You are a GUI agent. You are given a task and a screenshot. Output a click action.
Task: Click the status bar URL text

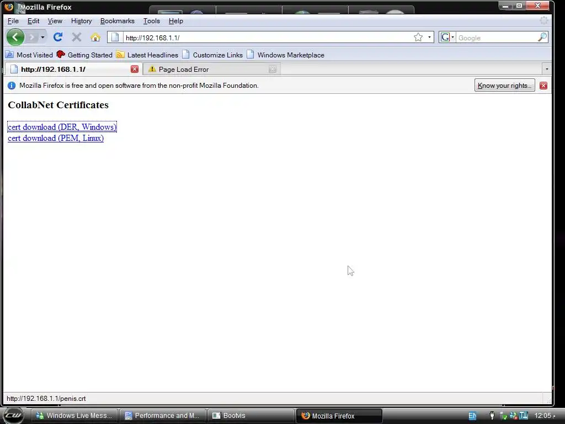click(46, 399)
